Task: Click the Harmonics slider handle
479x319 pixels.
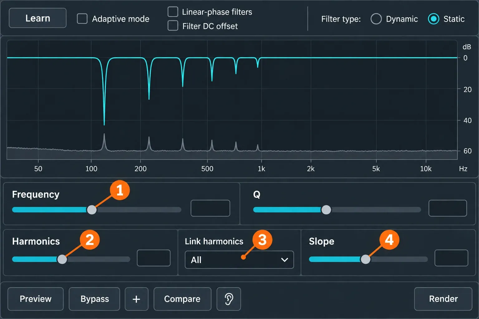Action: point(62,259)
